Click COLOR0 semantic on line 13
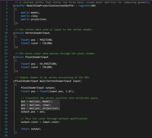The image size is (152, 138). [x=47, y=43]
